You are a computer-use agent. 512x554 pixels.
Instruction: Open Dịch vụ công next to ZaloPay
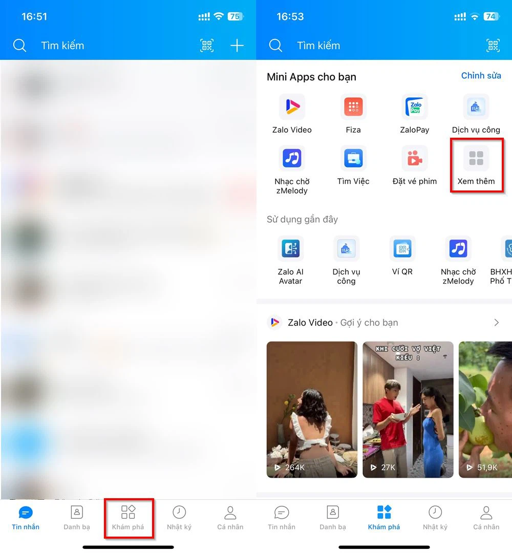(476, 108)
